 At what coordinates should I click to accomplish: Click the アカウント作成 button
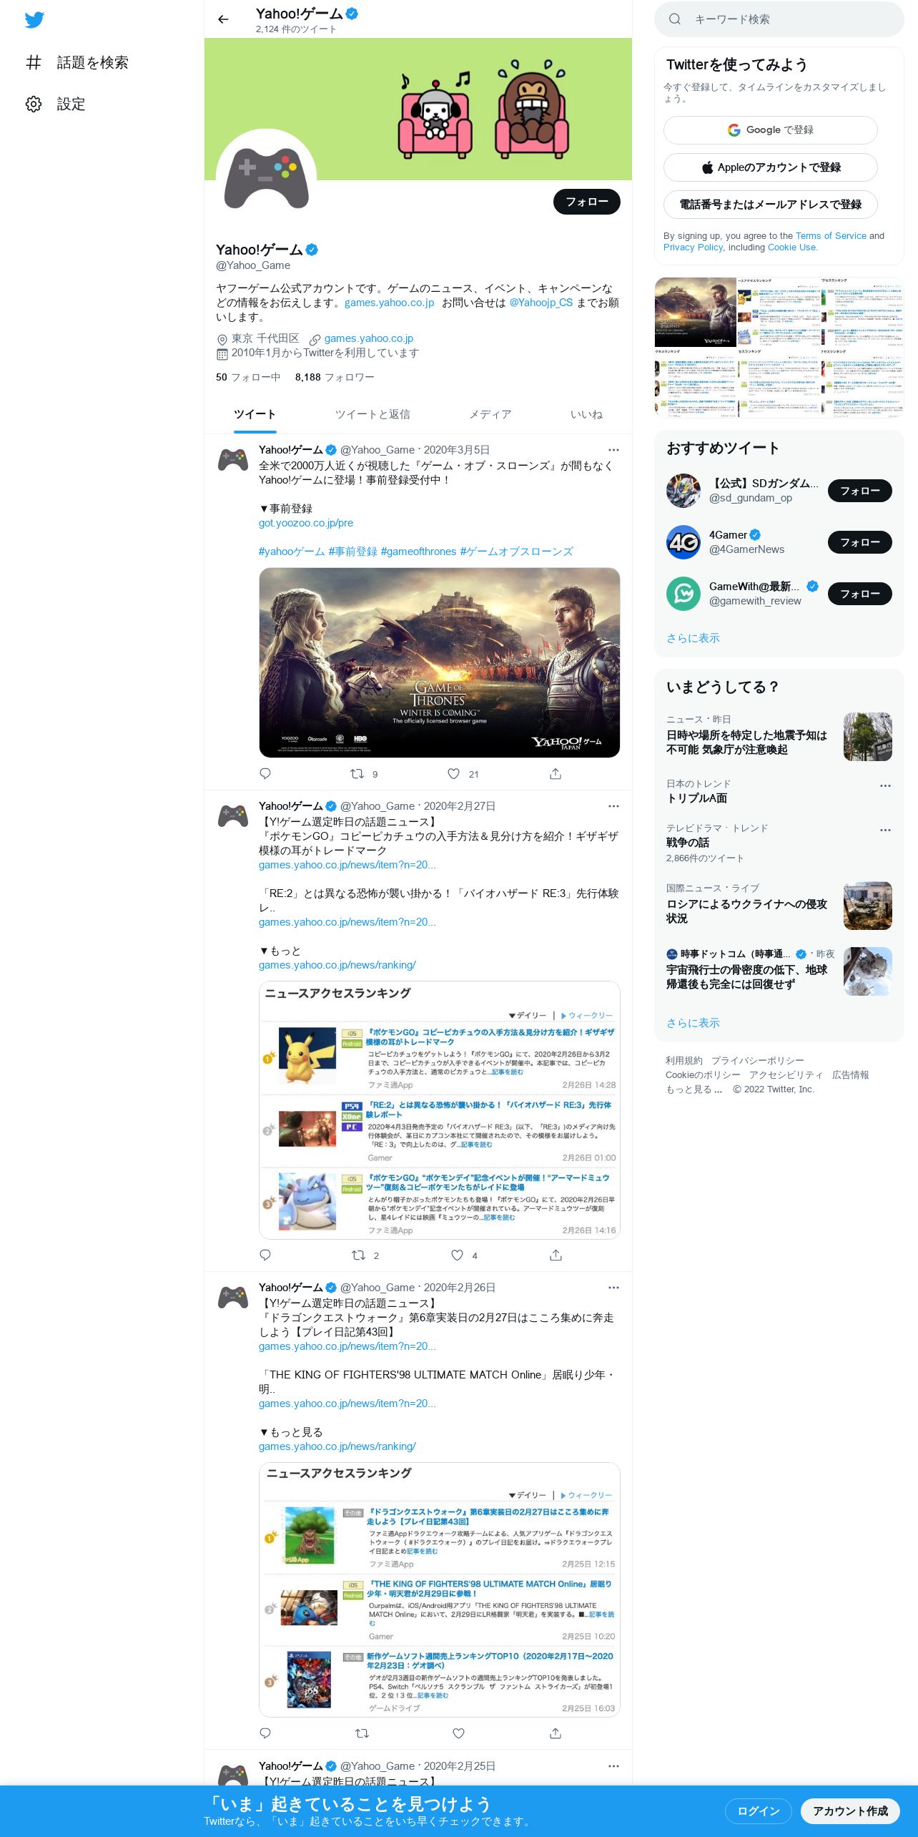850,1811
